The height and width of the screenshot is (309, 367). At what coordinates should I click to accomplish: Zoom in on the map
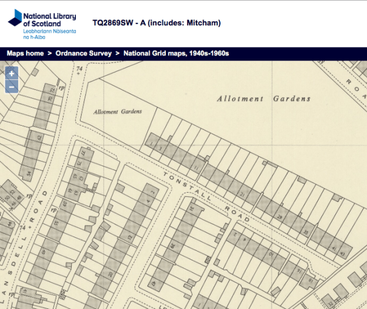[12, 74]
